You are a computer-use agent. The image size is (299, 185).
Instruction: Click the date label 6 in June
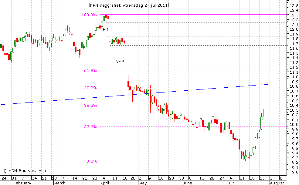(x=190, y=178)
